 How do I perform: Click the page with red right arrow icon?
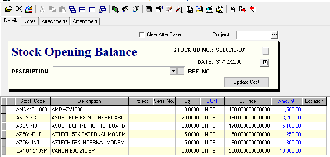[x=243, y=9]
